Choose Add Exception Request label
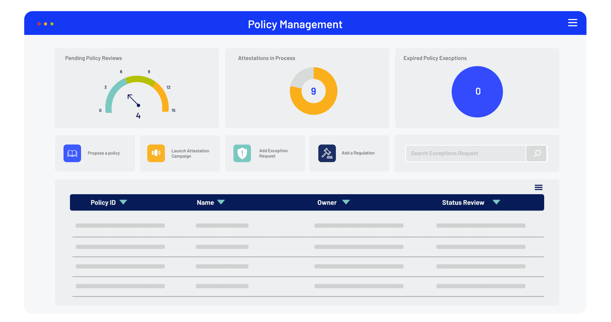This screenshot has width=611, height=322. pyautogui.click(x=273, y=153)
